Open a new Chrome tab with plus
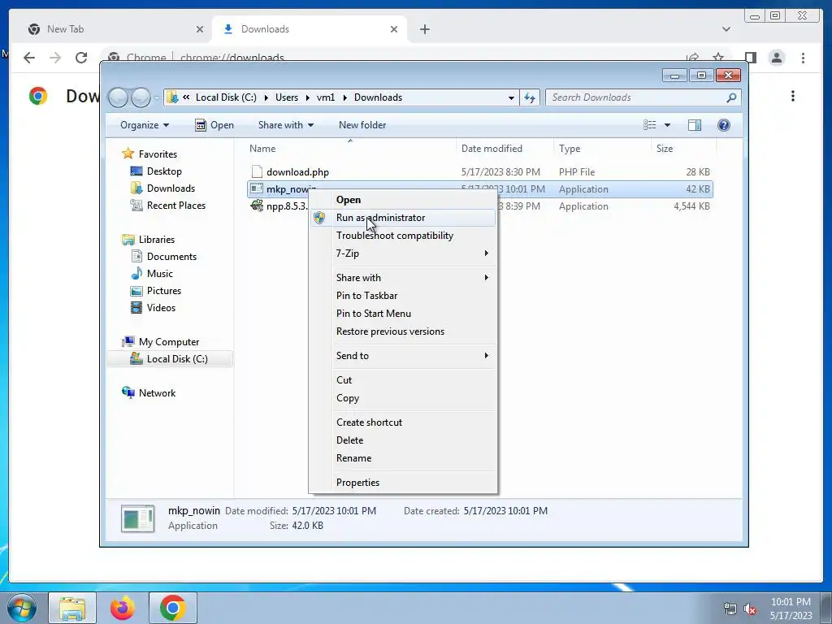The image size is (832, 624). [424, 29]
